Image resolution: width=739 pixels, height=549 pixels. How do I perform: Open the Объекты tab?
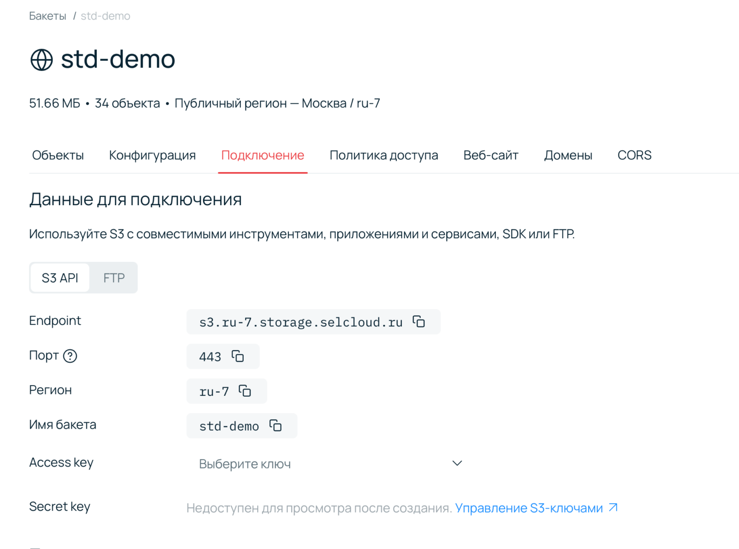[x=58, y=155]
